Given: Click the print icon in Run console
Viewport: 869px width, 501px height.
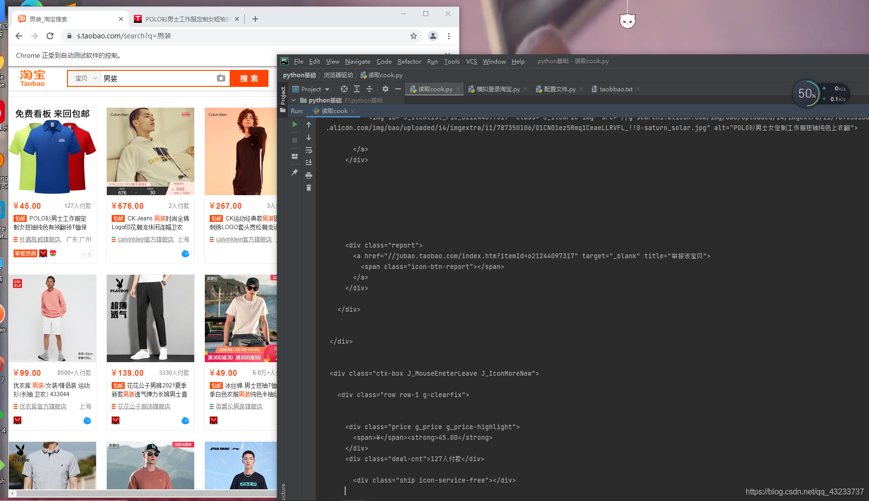Looking at the screenshot, I should [x=309, y=175].
